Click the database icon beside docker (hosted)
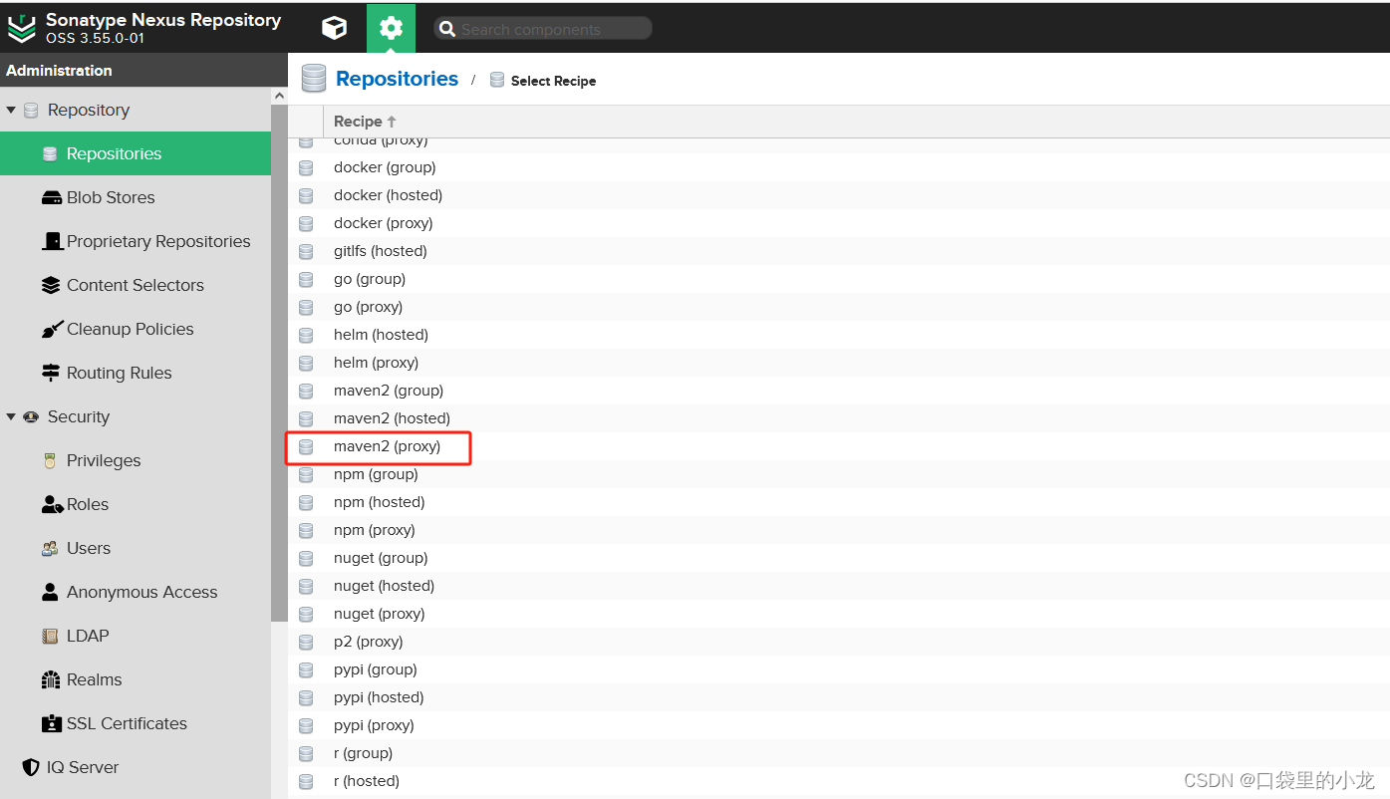Screen dimensions: 1390x799 point(306,195)
